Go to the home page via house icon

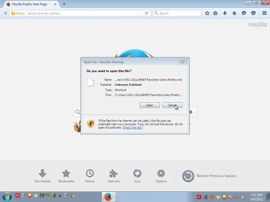pos(234,13)
